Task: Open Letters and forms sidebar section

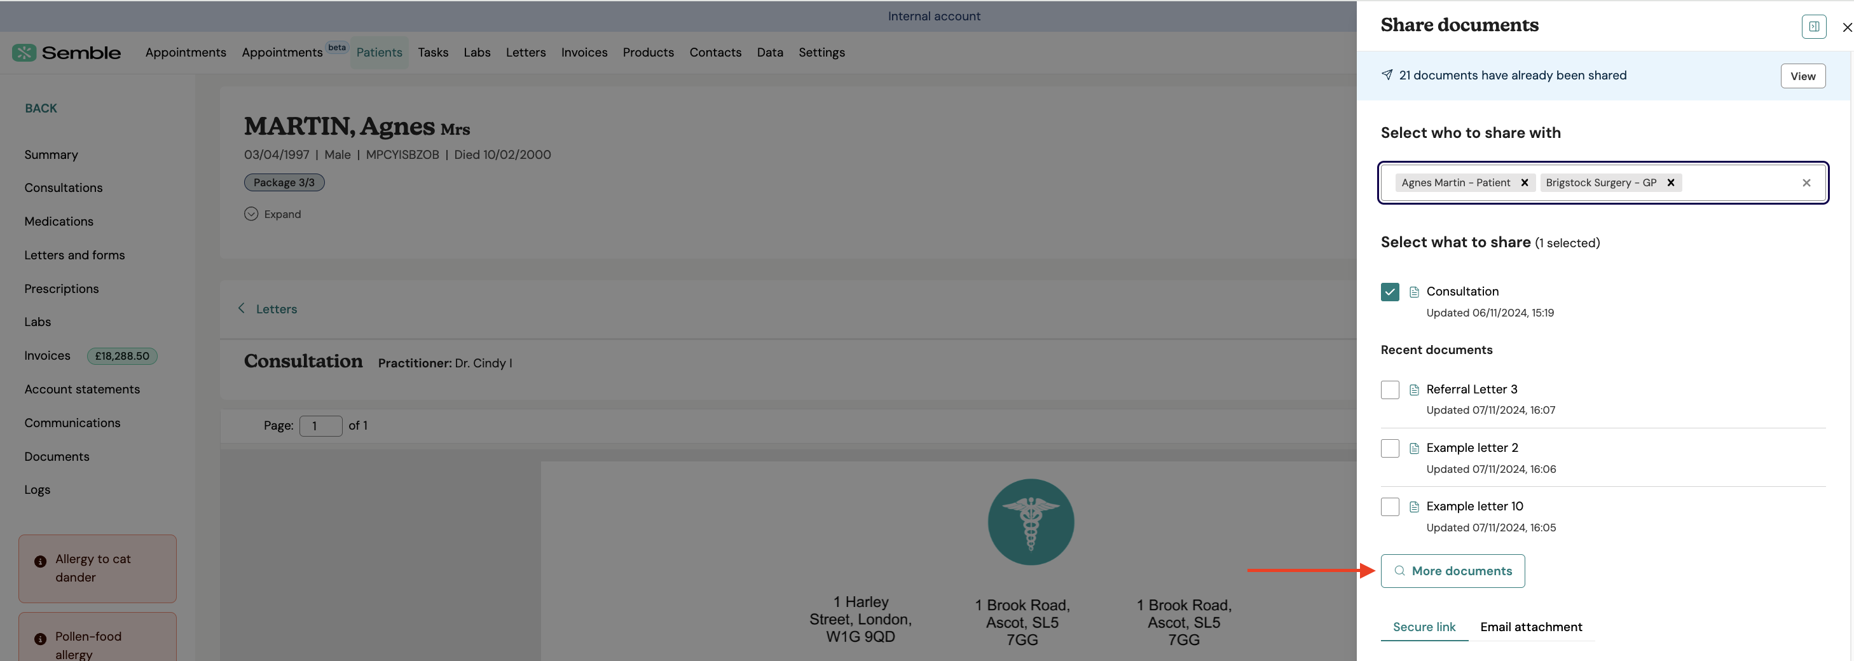Action: 75,256
